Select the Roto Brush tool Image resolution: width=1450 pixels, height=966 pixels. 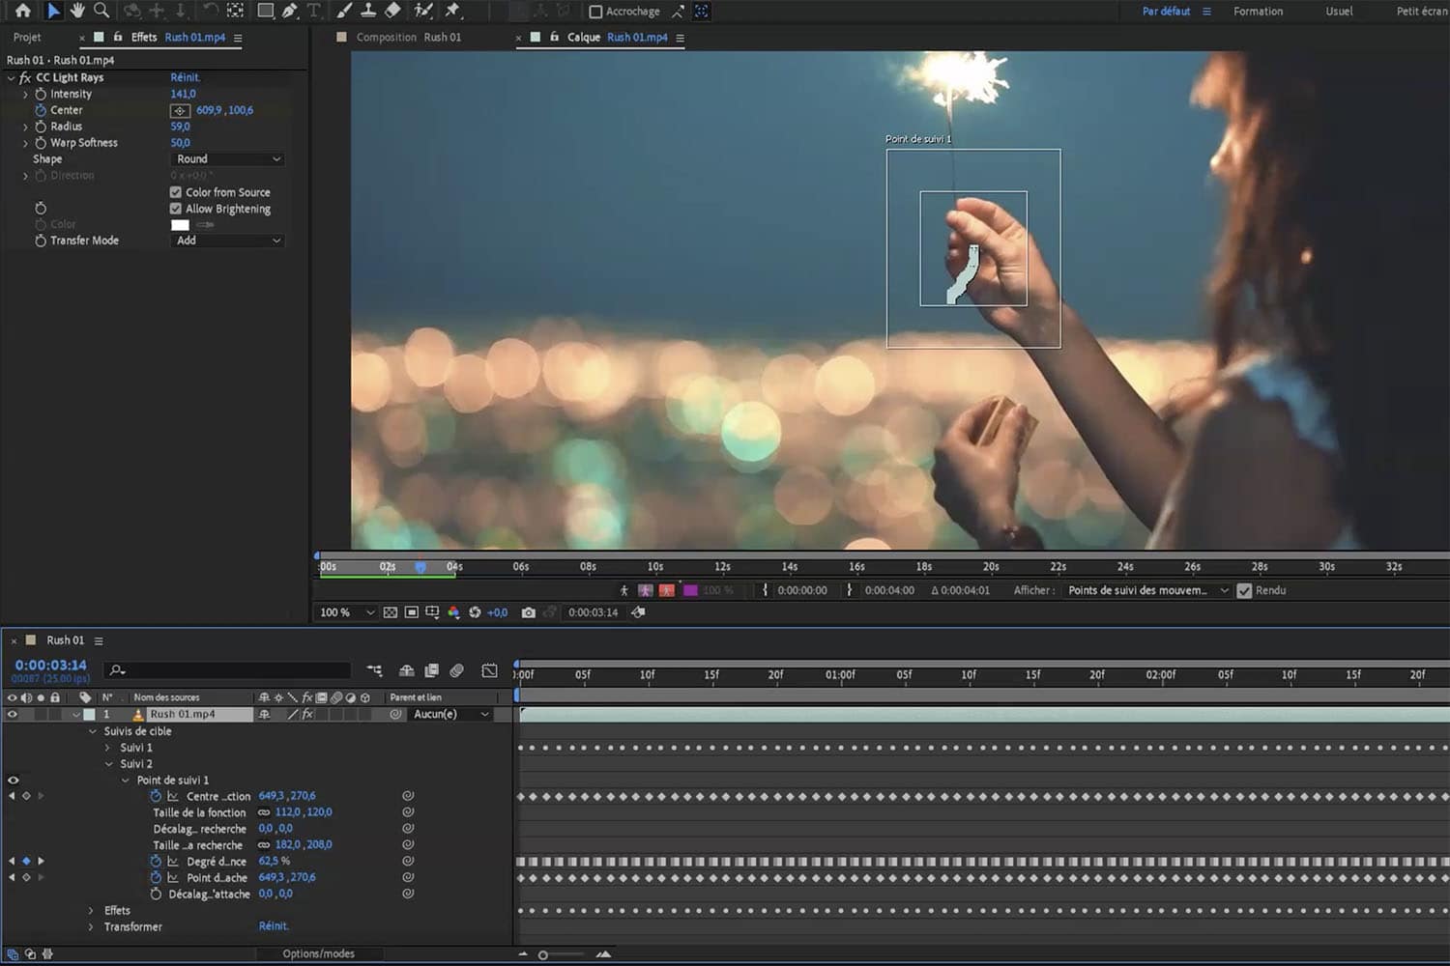423,11
